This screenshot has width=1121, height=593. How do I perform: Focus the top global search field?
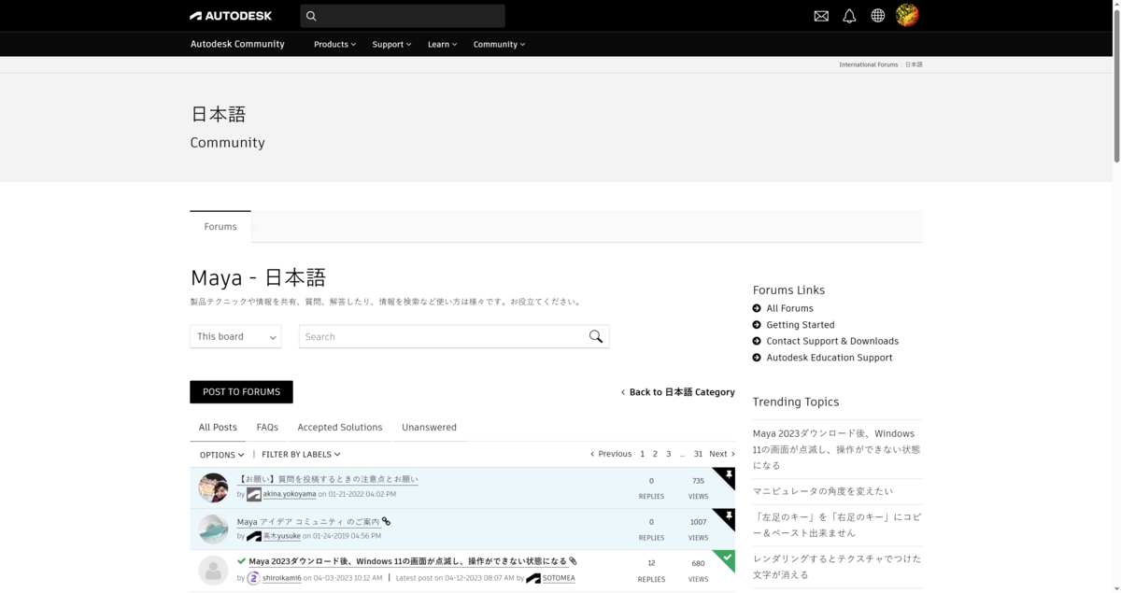tap(403, 16)
